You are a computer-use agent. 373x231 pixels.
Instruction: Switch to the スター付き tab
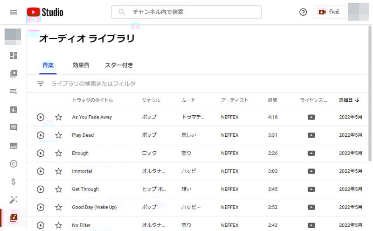pos(119,65)
